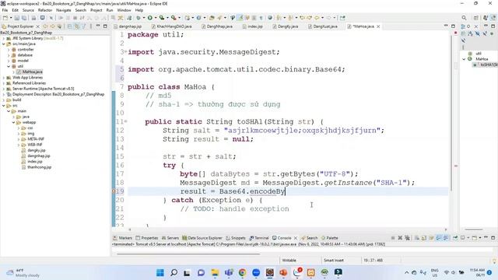Select thanhcong.jsp file in tree
This screenshot has width=498, height=280.
coord(37,167)
